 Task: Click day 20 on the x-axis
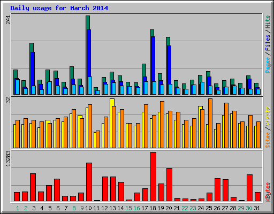[x=169, y=208]
